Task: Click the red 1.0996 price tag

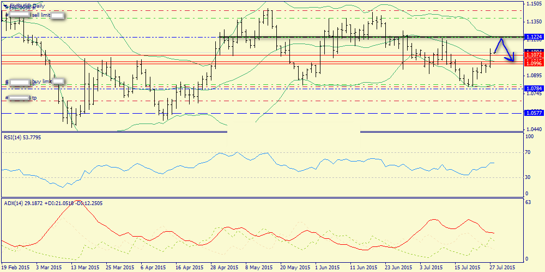Action: (534, 63)
